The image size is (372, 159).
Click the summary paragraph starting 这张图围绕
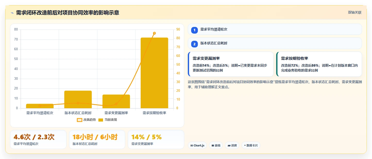pos(275,84)
